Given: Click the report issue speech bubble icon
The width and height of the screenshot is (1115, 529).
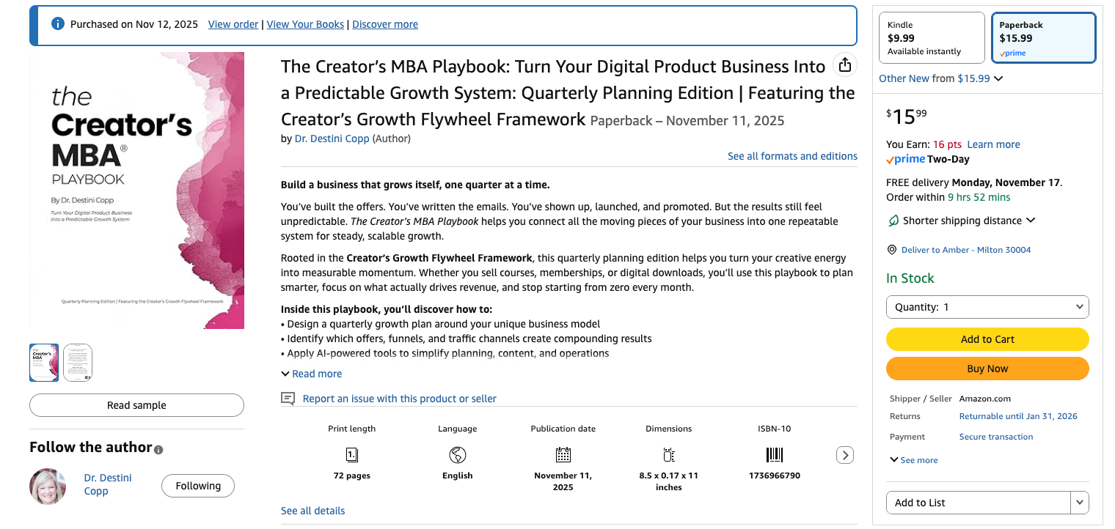Looking at the screenshot, I should point(288,399).
